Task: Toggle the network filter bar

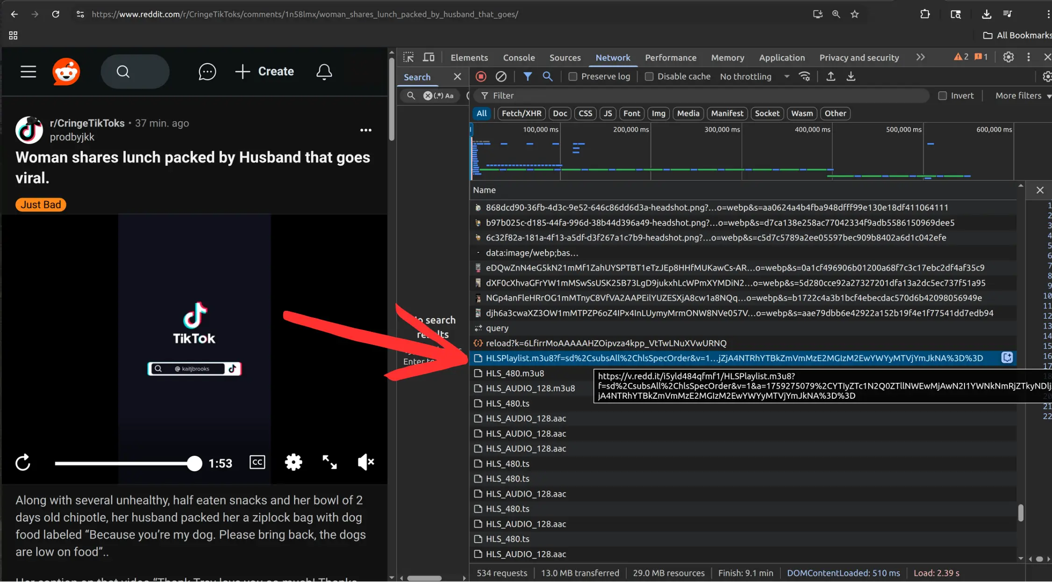Action: [x=528, y=76]
